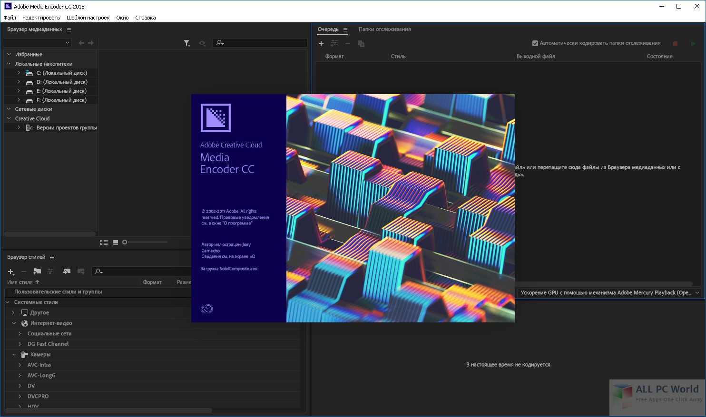The image size is (706, 417).
Task: Collapse the Избранные section
Action: [9, 54]
